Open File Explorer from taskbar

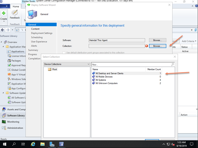[x=43, y=144]
